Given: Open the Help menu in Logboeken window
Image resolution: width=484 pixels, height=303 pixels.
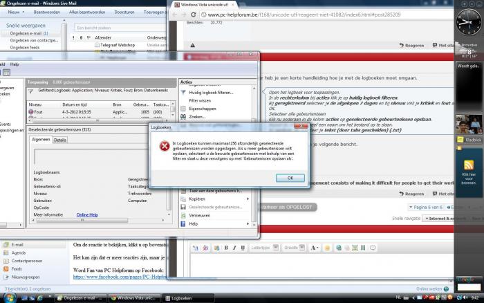Looking at the screenshot, I should tap(15, 64).
